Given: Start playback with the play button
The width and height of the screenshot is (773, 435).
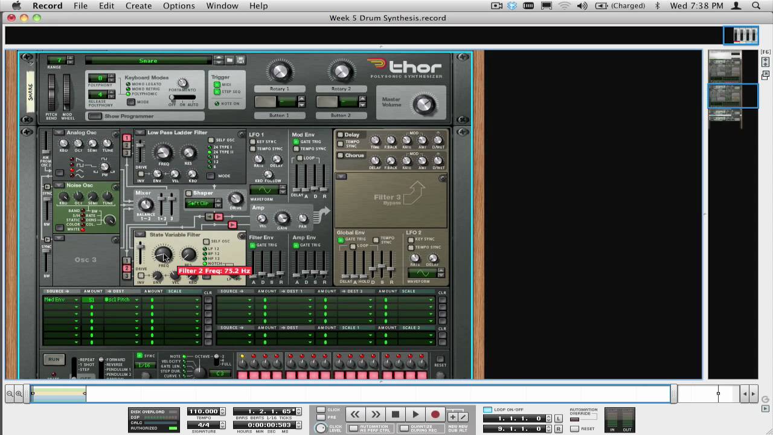Looking at the screenshot, I should [x=415, y=414].
